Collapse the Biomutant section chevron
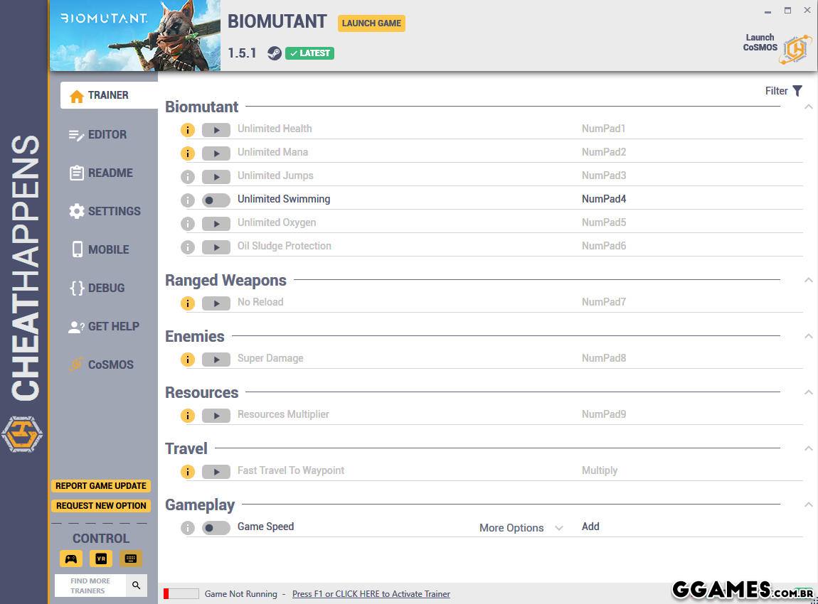This screenshot has height=604, width=818. 808,107
